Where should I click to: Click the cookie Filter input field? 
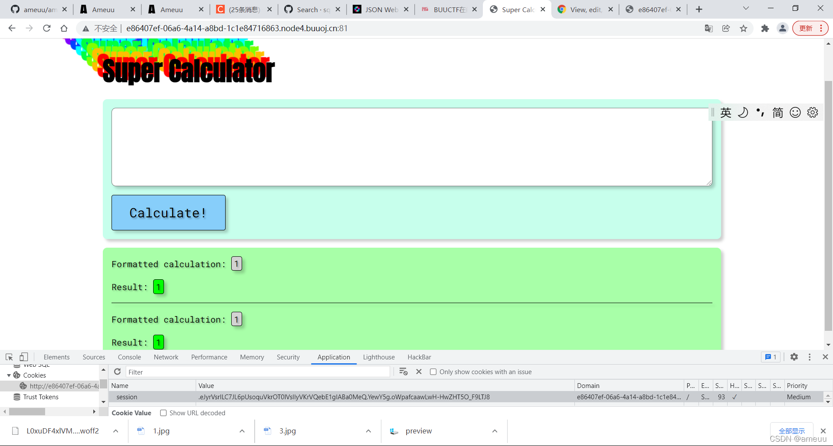tap(258, 372)
